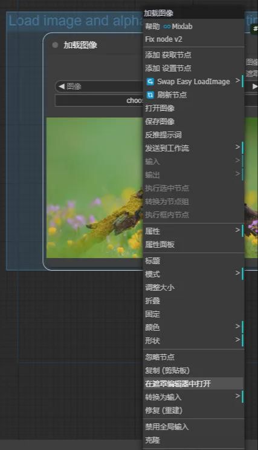Screen dimensions: 258x450
Task: Expand 模式 submenu
Action: click(193, 274)
